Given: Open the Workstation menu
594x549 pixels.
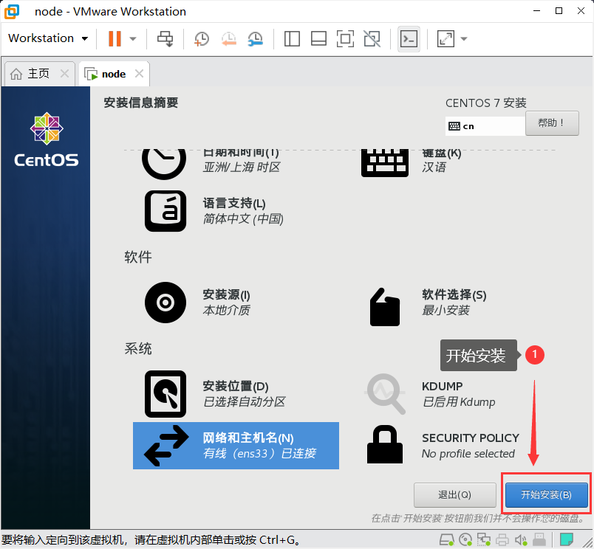Looking at the screenshot, I should pyautogui.click(x=48, y=38).
